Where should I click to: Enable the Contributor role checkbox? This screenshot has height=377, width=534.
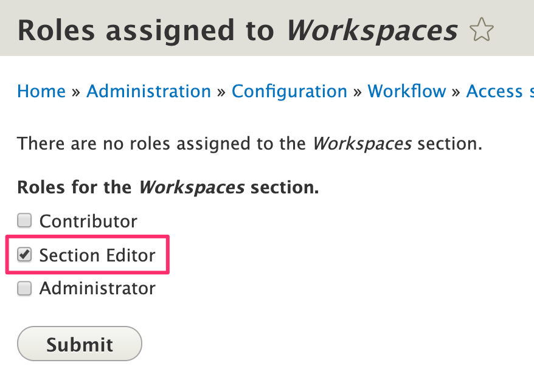(24, 220)
